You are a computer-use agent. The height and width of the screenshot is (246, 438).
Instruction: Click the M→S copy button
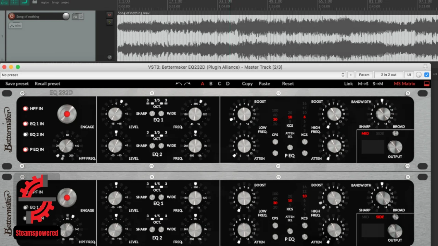click(363, 84)
